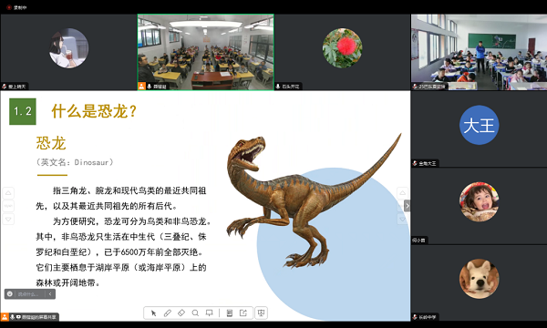This screenshot has width=547, height=328.
Task: Click the line containing 6500万年前全部灭绝
Action: click(x=119, y=252)
